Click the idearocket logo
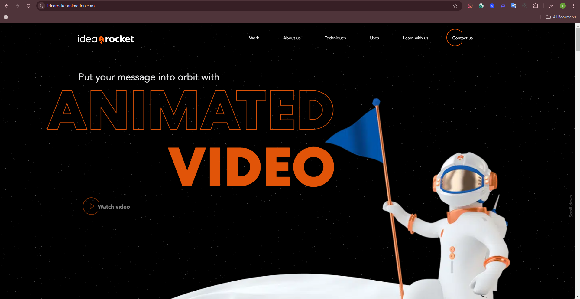The width and height of the screenshot is (580, 299). coord(106,39)
